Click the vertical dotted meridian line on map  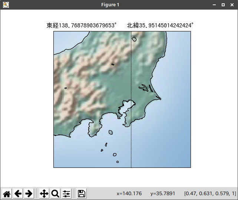[x=131, y=99]
